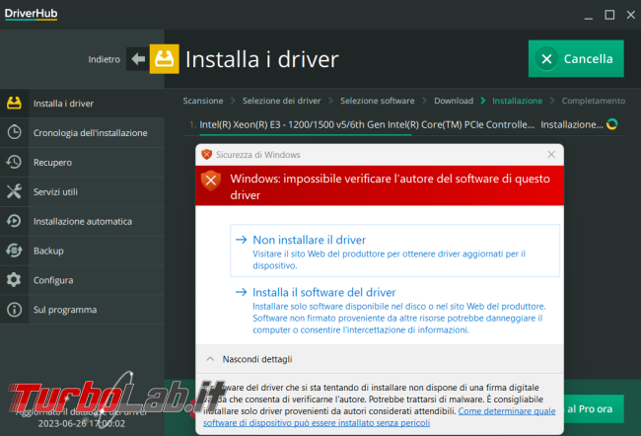
Task: Click the Installazione... status text
Action: [x=572, y=124]
